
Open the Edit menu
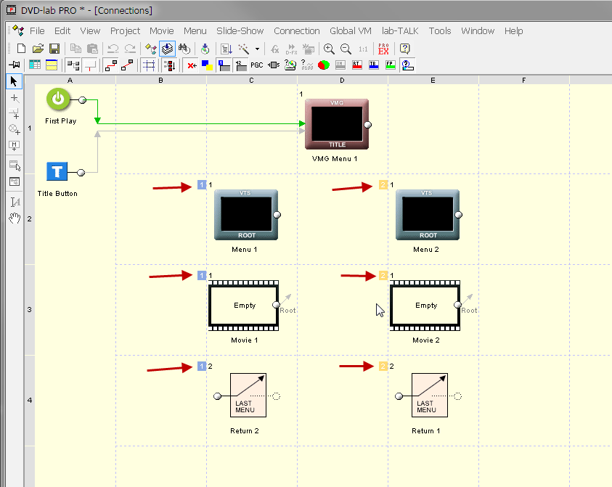[62, 30]
